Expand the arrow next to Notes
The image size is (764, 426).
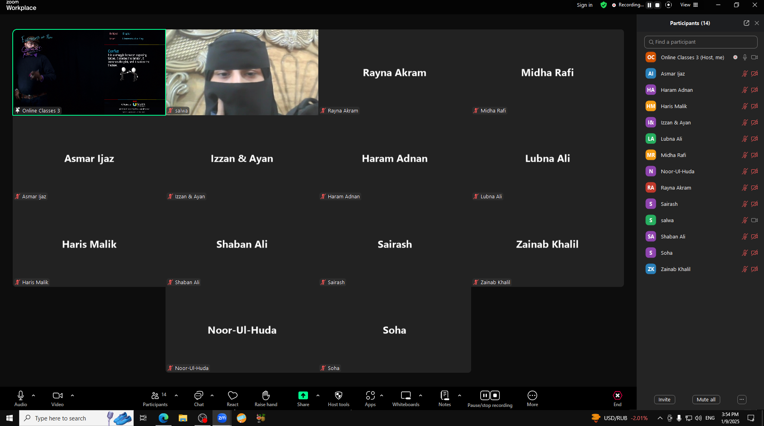460,395
